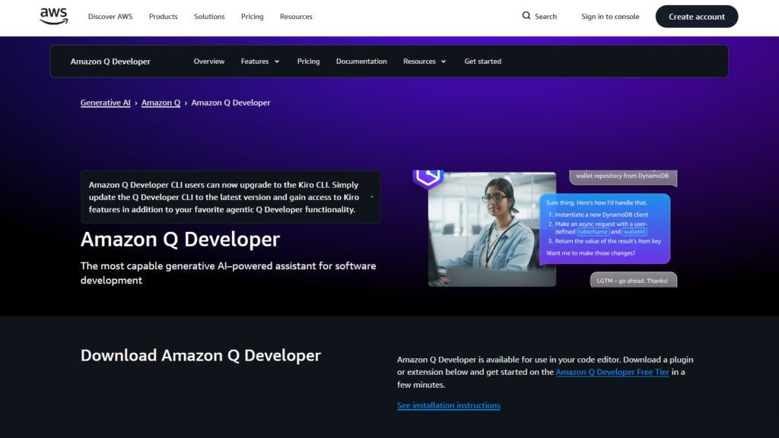Image resolution: width=779 pixels, height=438 pixels.
Task: Open the top Resources menu
Action: point(296,17)
